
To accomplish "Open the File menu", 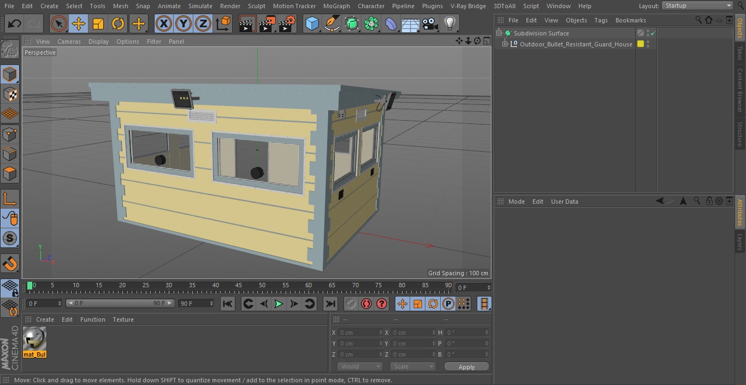I will click(9, 6).
